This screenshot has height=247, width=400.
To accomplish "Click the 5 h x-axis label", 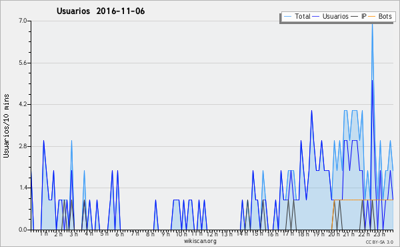I will [x=104, y=234].
